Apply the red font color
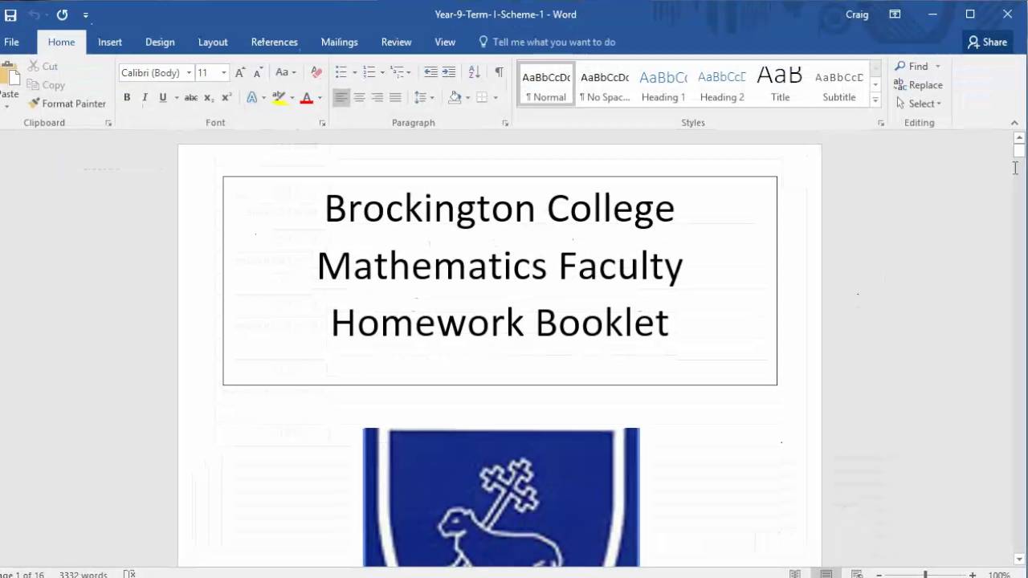This screenshot has height=578, width=1028. pyautogui.click(x=306, y=97)
